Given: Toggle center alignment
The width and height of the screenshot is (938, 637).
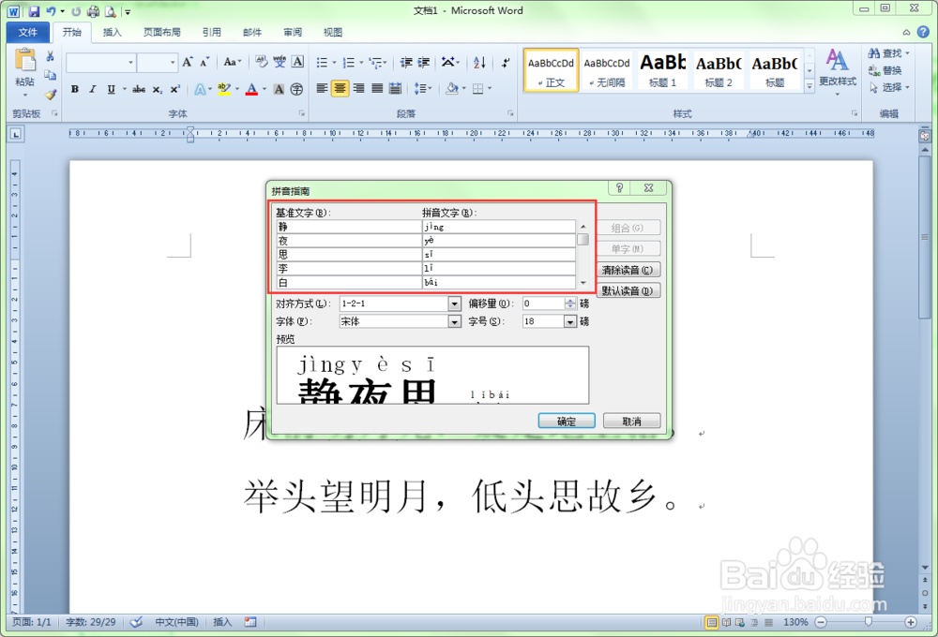Looking at the screenshot, I should [x=340, y=89].
